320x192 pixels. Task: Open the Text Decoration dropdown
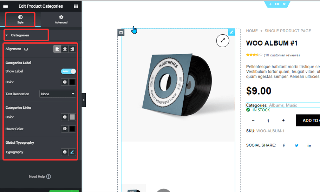pyautogui.click(x=58, y=94)
